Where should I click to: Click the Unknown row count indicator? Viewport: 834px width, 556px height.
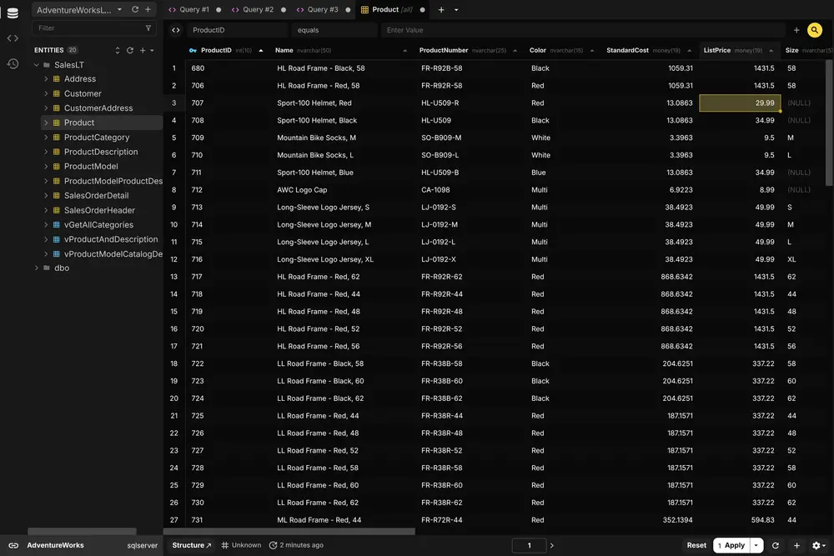tap(241, 545)
